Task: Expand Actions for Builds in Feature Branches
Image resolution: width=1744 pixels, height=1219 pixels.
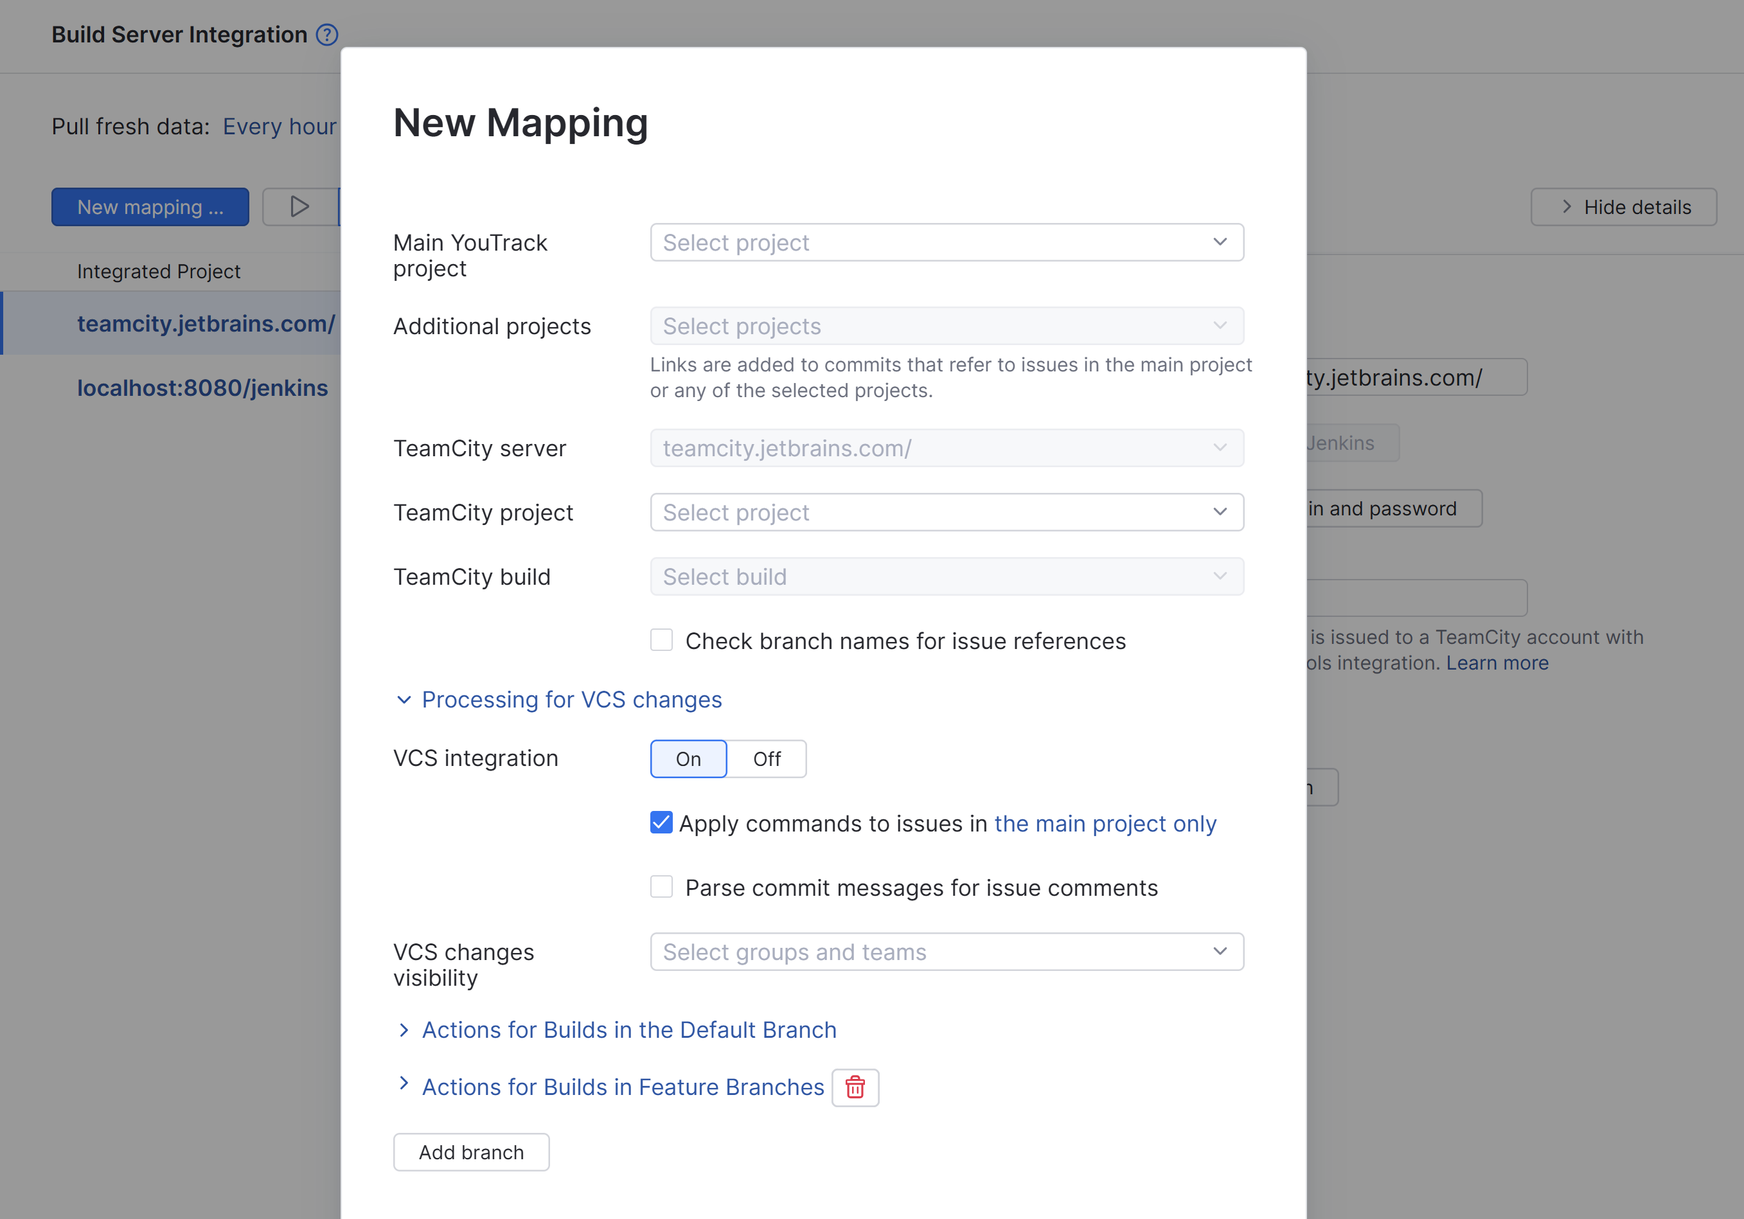Action: pos(622,1087)
